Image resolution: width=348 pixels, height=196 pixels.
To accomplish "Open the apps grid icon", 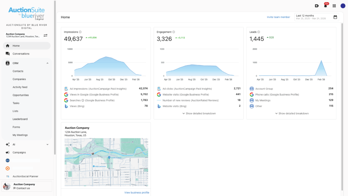I will [334, 6].
